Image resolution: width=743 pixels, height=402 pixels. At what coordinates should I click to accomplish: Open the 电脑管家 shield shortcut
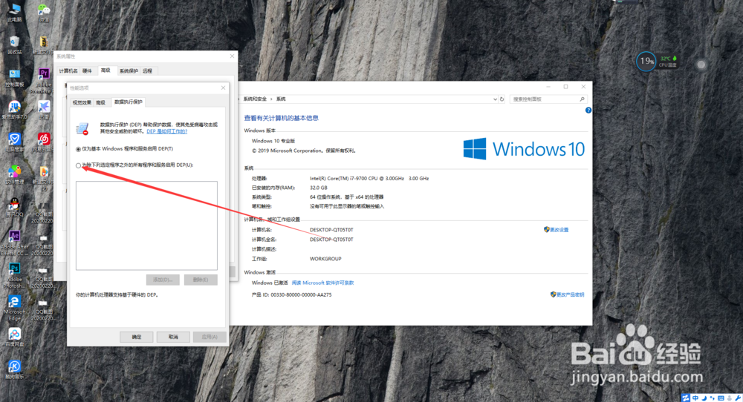[x=14, y=142]
